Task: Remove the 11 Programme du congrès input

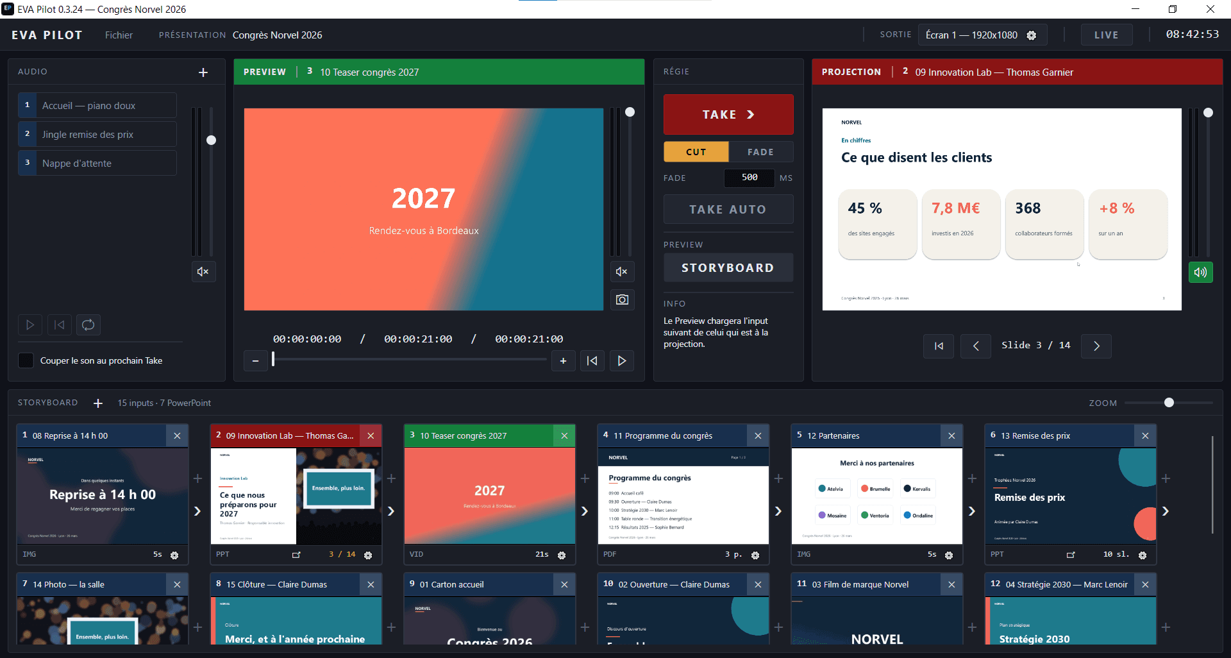Action: (758, 435)
